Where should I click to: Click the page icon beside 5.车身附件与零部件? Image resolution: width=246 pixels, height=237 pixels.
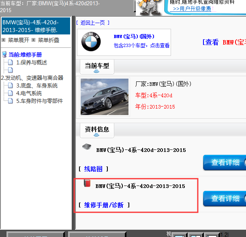tap(11, 101)
